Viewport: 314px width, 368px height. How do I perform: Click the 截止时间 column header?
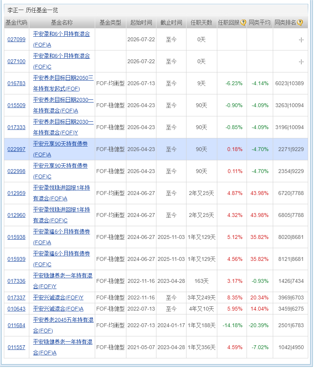pyautogui.click(x=171, y=22)
